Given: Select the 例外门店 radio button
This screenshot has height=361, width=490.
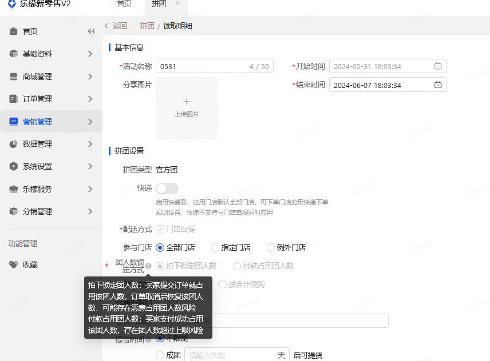Looking at the screenshot, I should (x=270, y=247).
